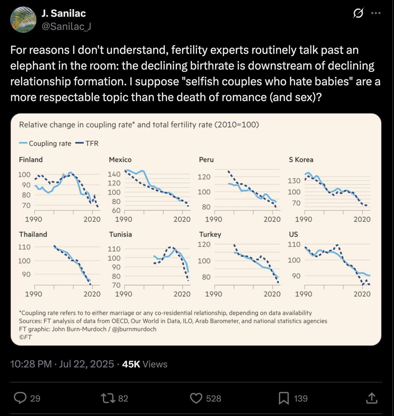This screenshot has height=416, width=394.
Task: Open the three-dot more options menu
Action: click(x=376, y=13)
